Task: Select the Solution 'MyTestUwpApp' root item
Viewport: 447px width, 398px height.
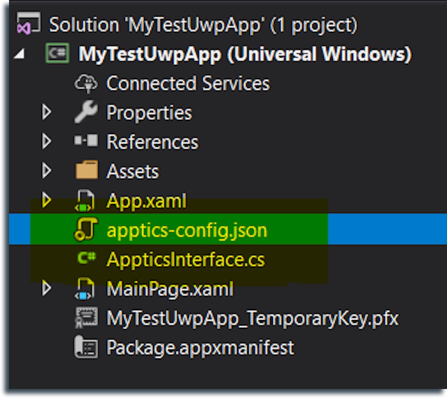Action: (203, 25)
